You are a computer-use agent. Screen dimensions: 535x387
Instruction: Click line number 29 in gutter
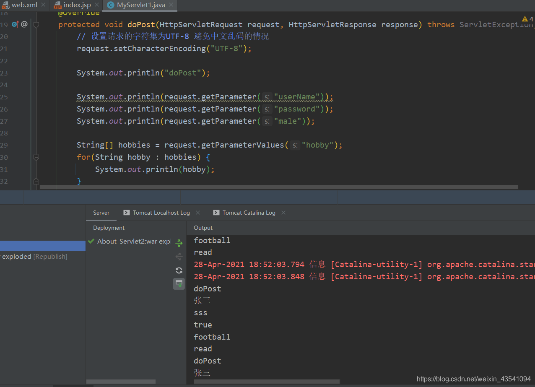click(4, 145)
